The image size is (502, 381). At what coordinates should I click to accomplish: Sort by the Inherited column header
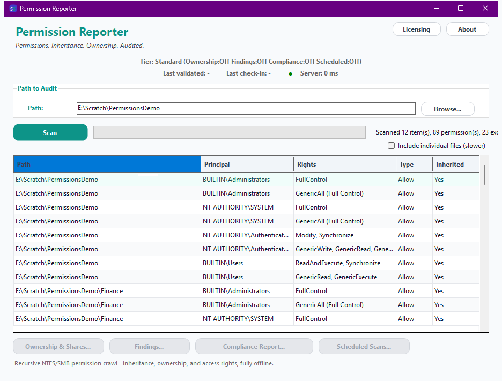point(455,165)
